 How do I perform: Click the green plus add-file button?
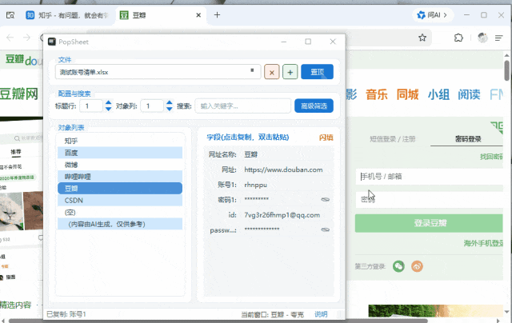(290, 72)
